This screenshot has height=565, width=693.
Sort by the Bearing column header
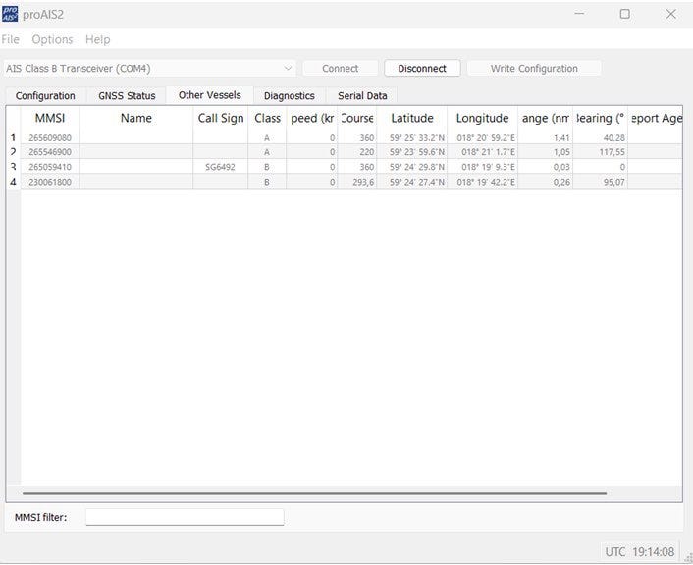[x=600, y=118]
